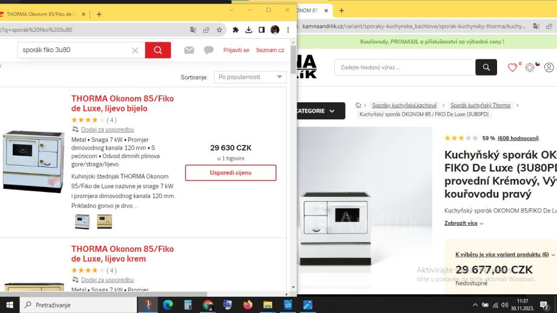Open the mail envelope icon
This screenshot has height=313, width=557.
(x=189, y=50)
